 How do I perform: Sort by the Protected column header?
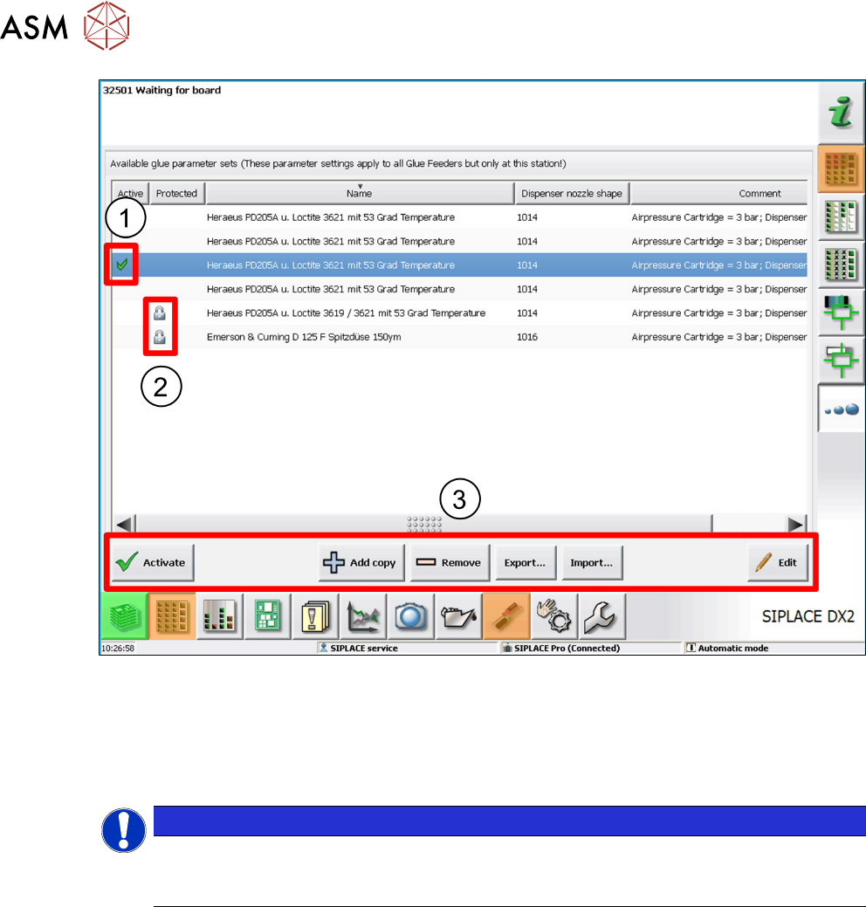point(177,193)
